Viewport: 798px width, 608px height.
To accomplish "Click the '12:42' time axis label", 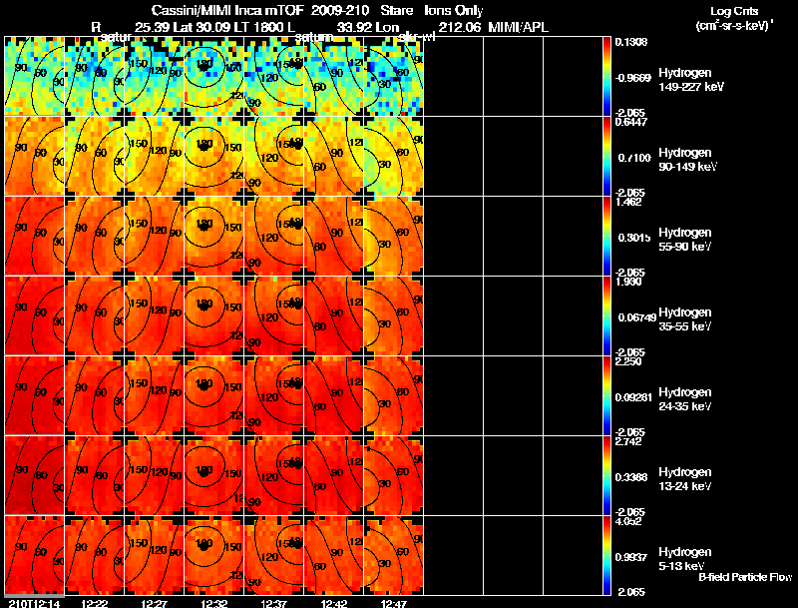I will tap(334, 603).
